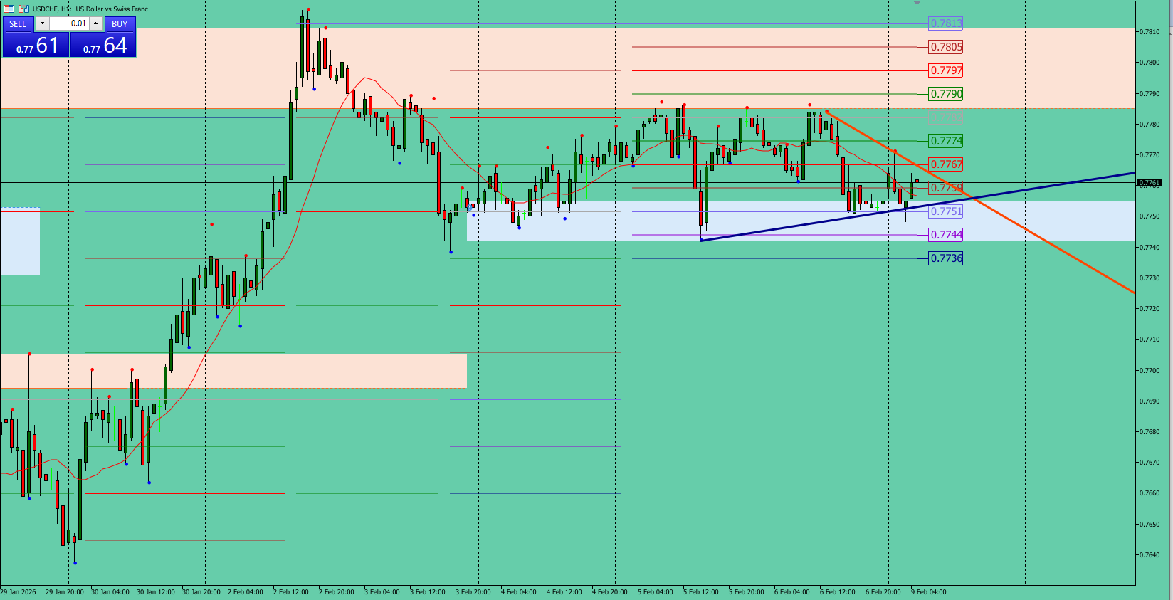Select the 0.7751 level label

click(946, 211)
